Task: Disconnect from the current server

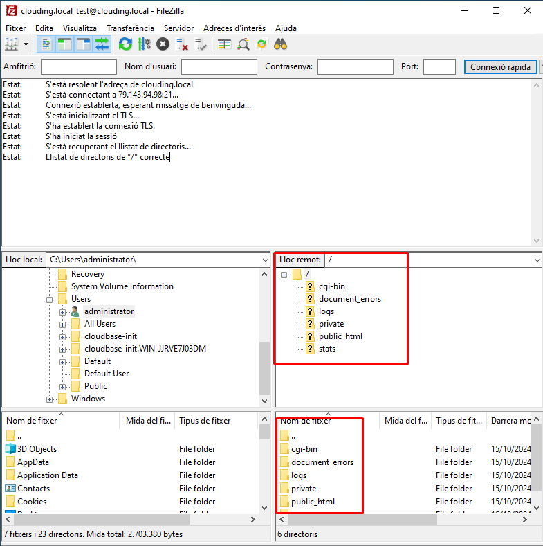Action: 181,44
